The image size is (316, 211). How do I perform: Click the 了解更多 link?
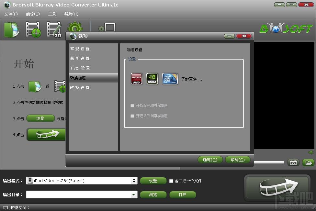(x=191, y=79)
